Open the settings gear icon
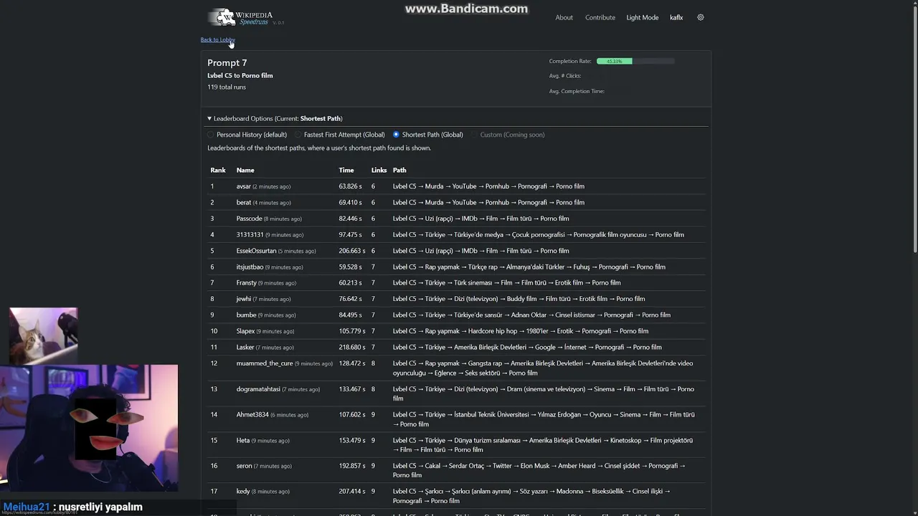Image resolution: width=918 pixels, height=516 pixels. 701,17
